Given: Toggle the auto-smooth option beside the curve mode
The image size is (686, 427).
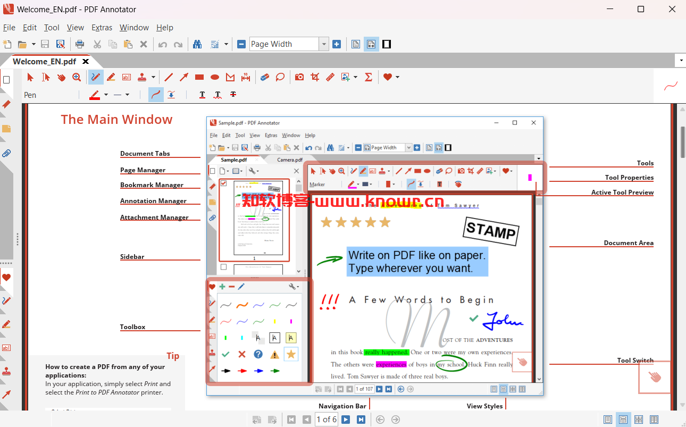Looking at the screenshot, I should pyautogui.click(x=171, y=95).
